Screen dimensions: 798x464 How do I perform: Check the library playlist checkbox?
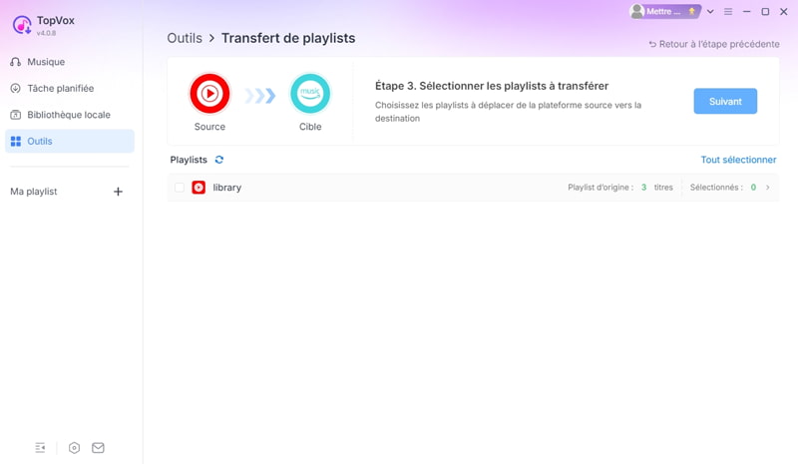[x=180, y=188]
